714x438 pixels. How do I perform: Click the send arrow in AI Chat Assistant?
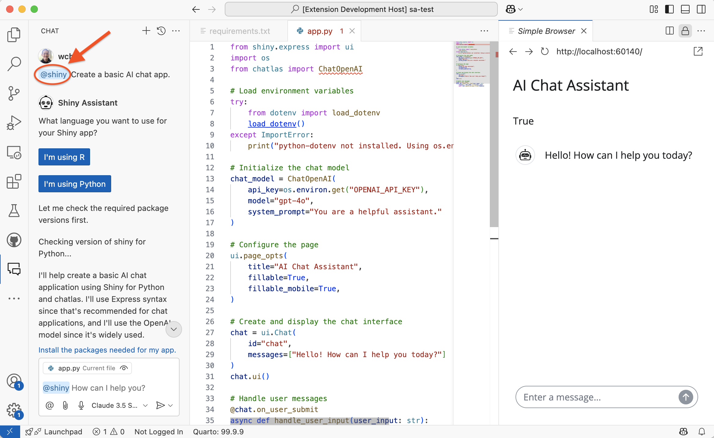686,397
